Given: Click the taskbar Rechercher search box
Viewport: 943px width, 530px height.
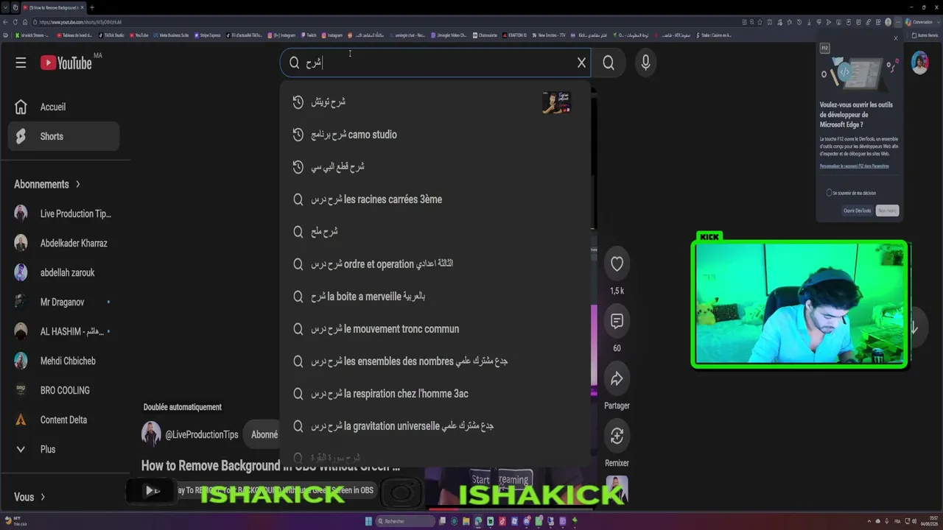Looking at the screenshot, I should pos(405,521).
